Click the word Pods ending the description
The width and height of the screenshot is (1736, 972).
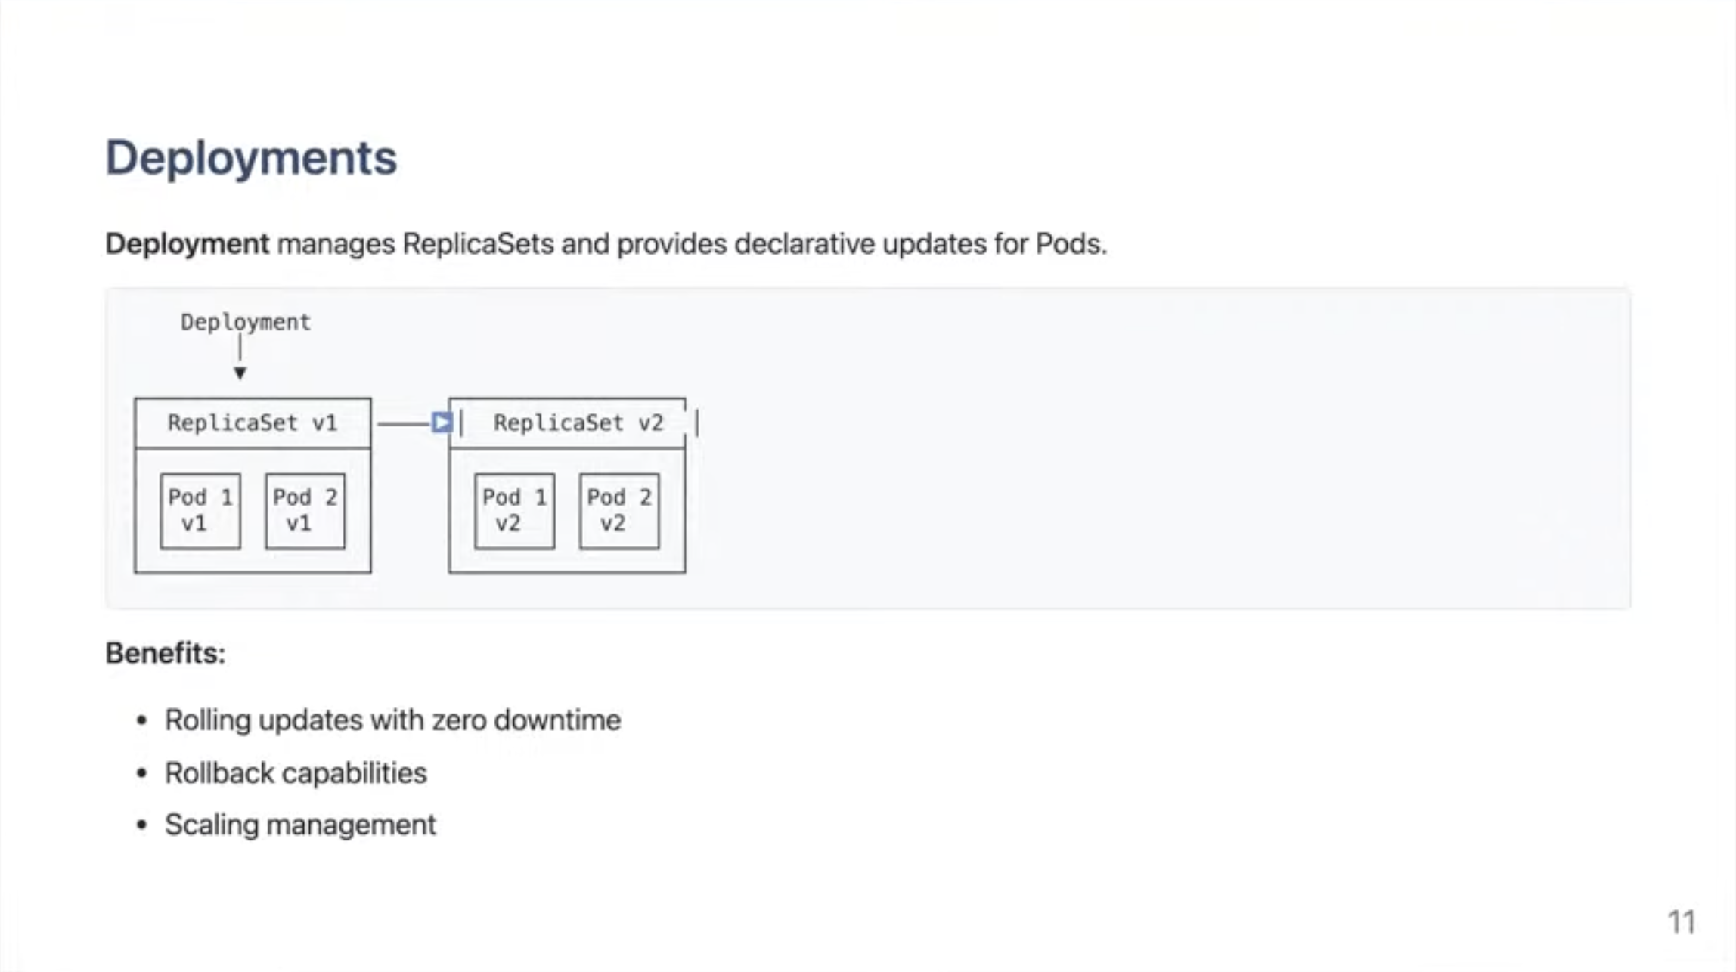point(1070,244)
